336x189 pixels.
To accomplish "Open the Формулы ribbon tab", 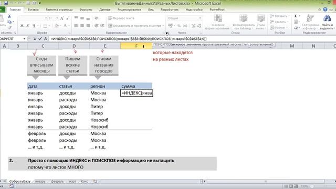I will click(x=86, y=9).
